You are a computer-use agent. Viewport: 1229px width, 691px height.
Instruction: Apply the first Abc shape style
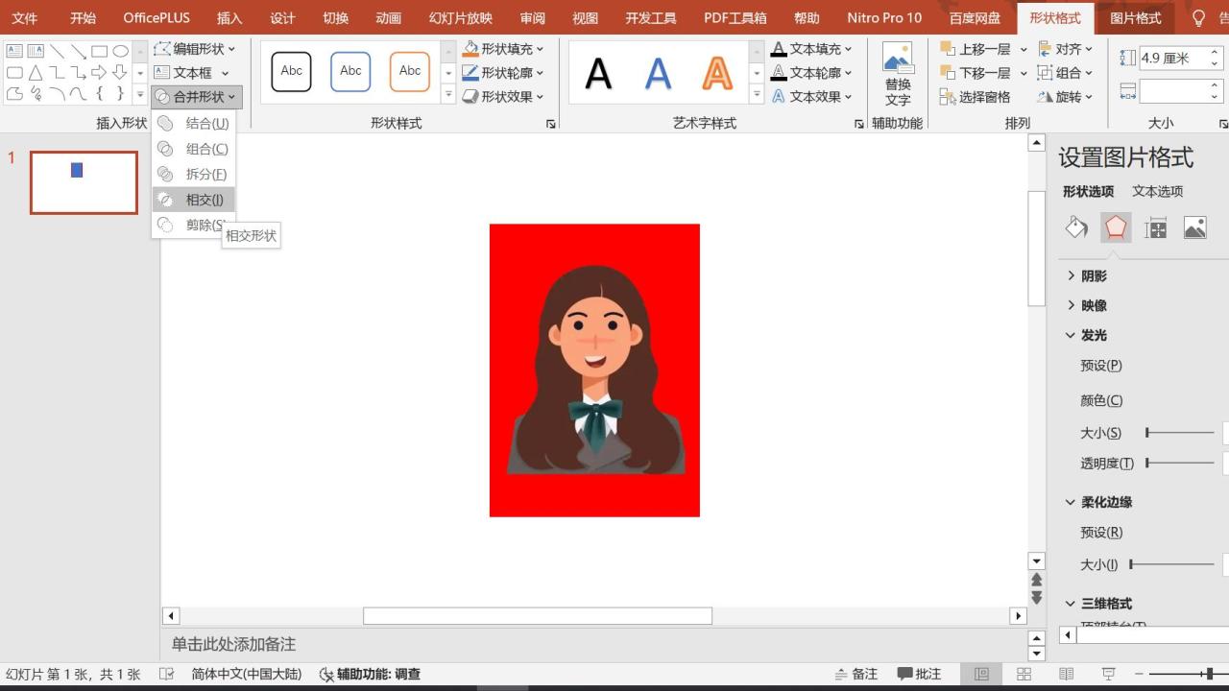290,71
